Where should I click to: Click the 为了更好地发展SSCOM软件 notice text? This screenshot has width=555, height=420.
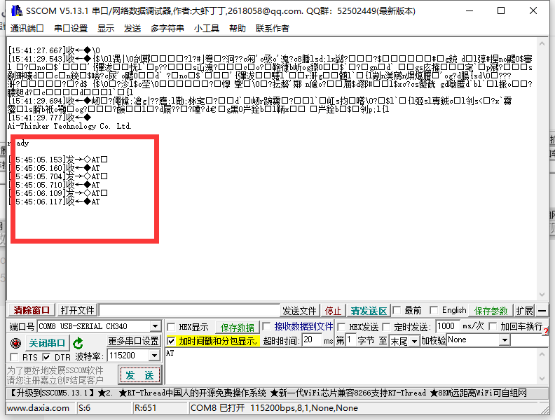point(55,370)
